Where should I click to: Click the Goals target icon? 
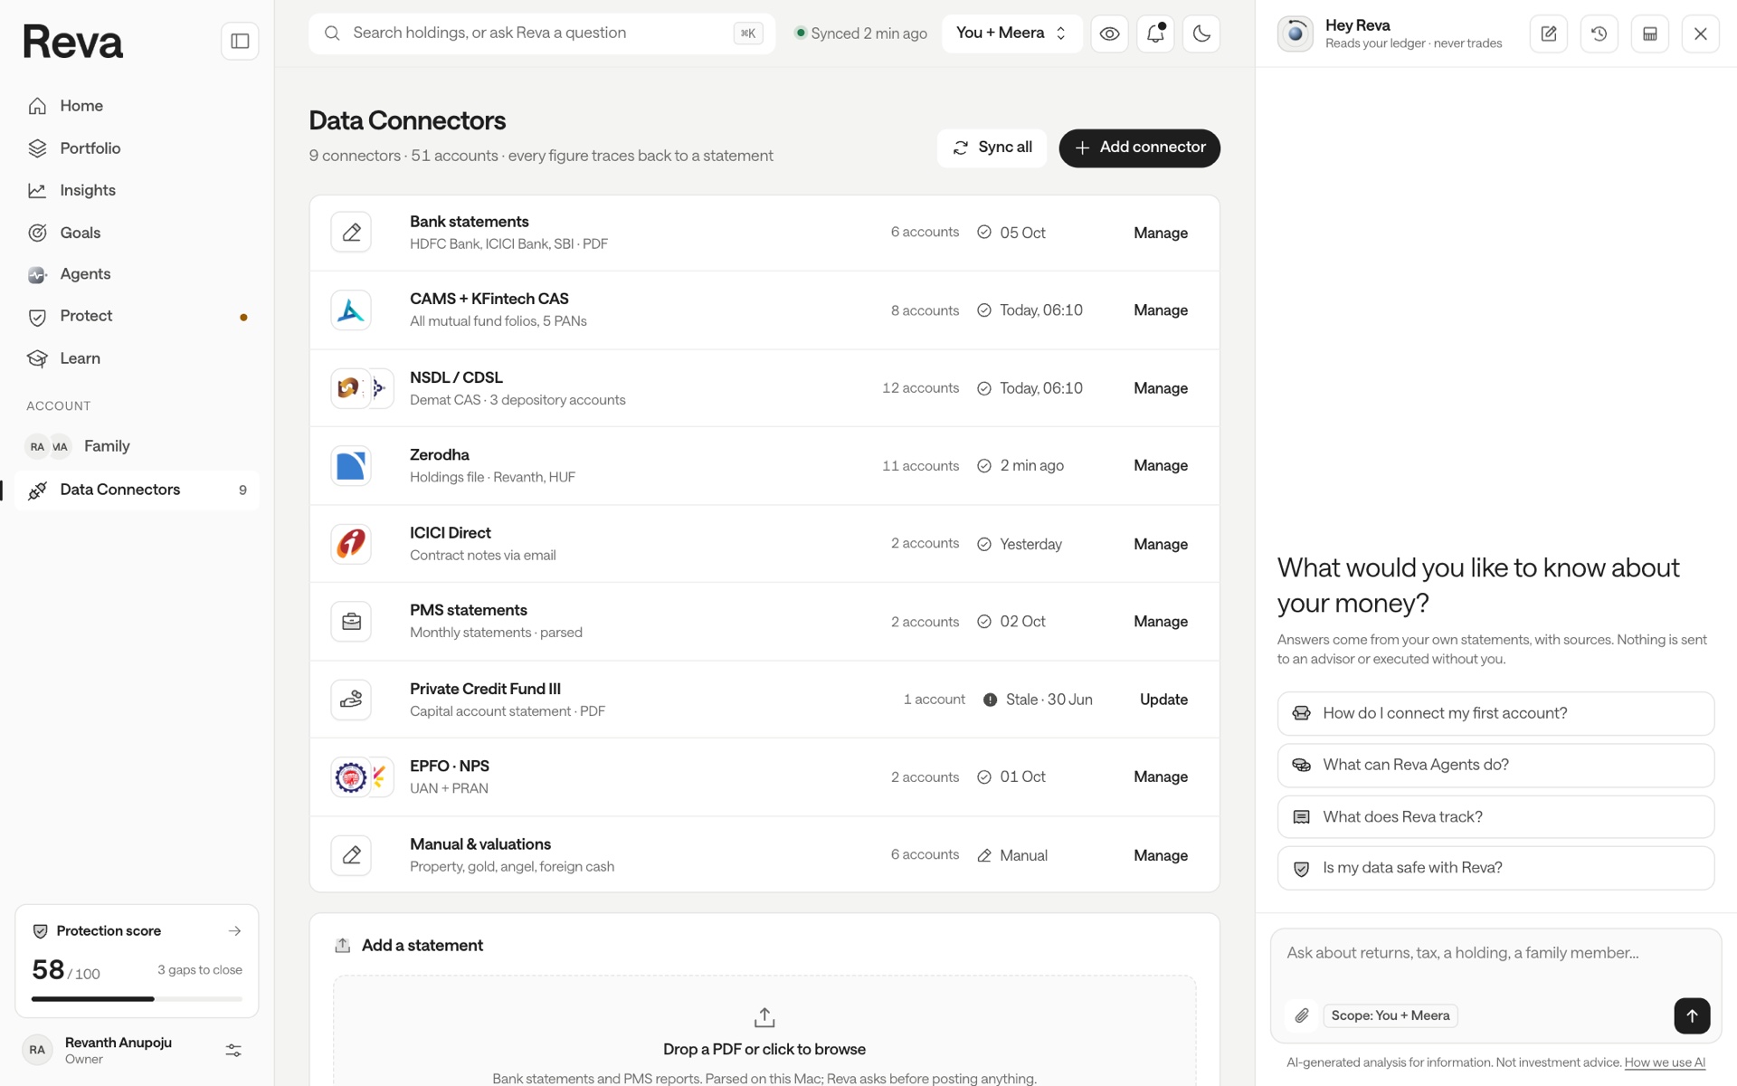point(37,233)
